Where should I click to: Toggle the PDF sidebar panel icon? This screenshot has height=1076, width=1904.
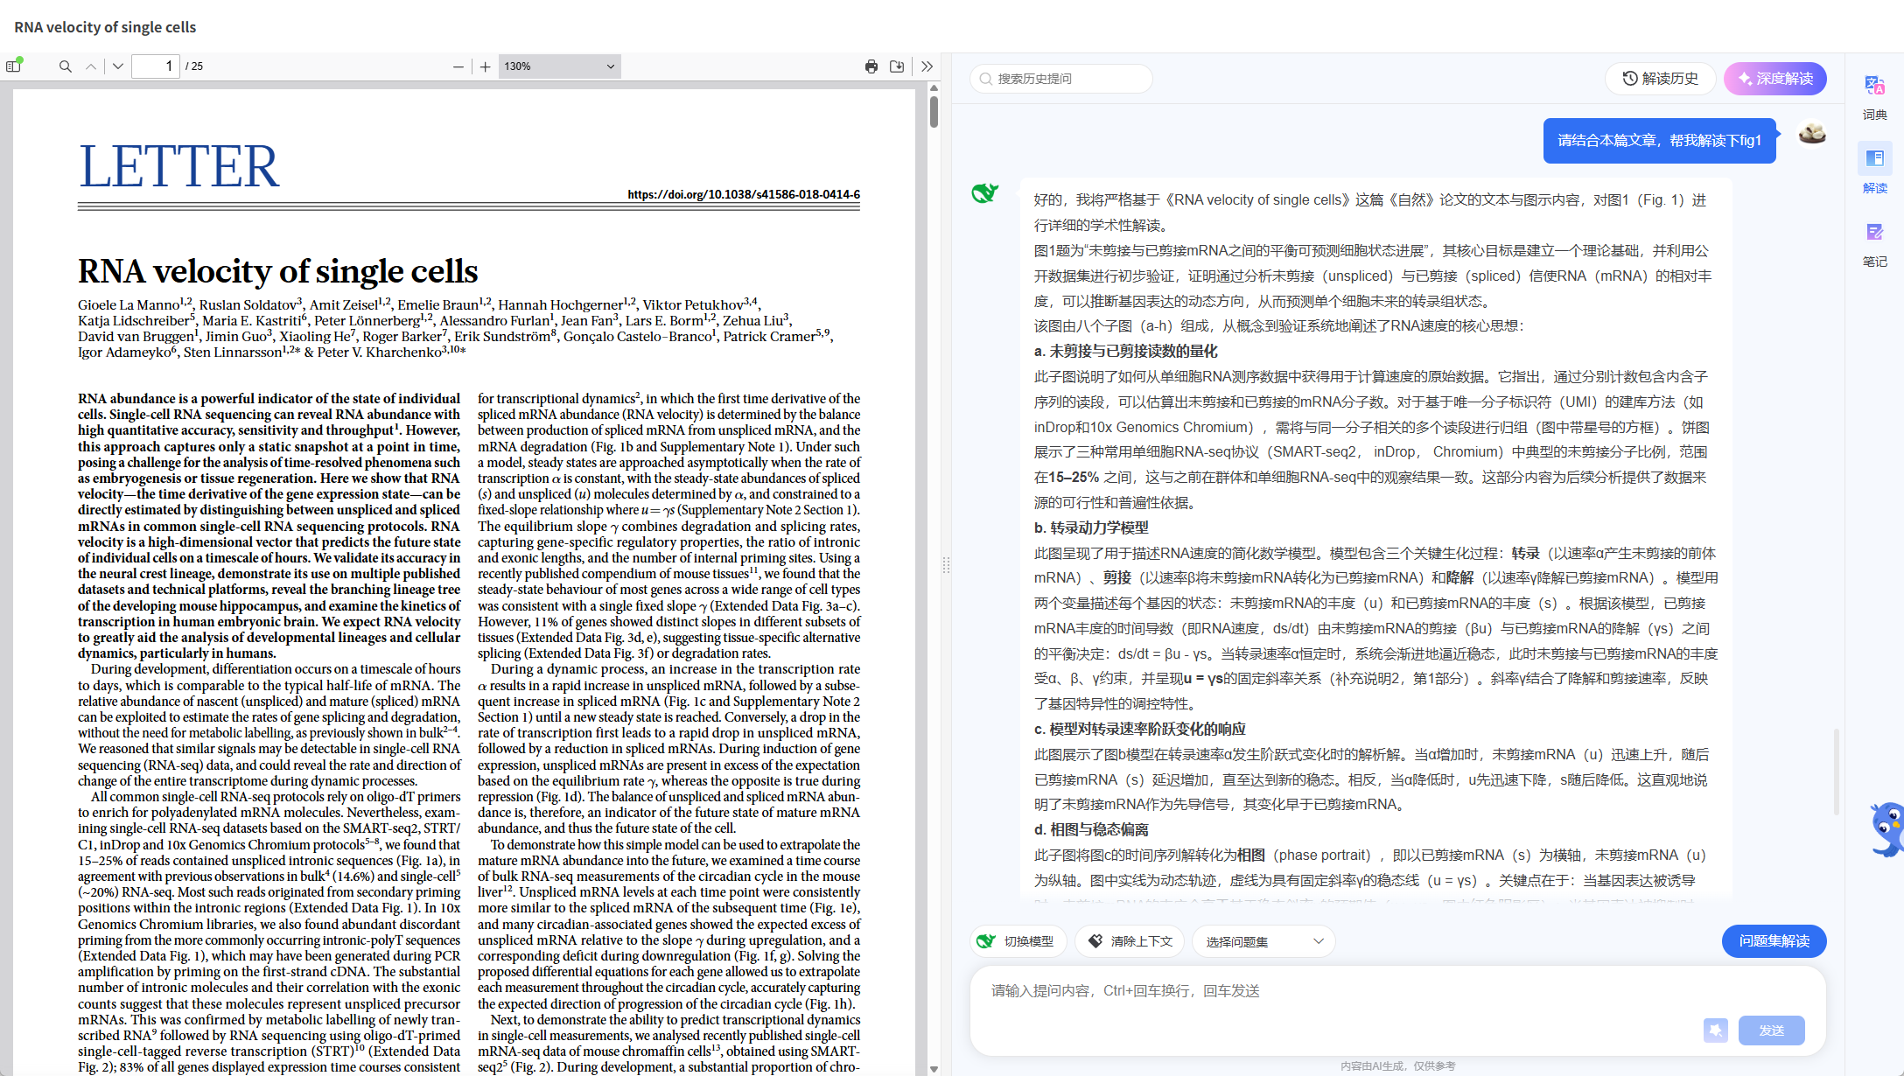click(x=13, y=66)
